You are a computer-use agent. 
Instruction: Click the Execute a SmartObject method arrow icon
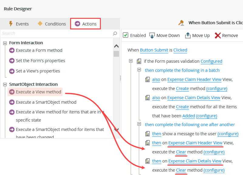12,102
